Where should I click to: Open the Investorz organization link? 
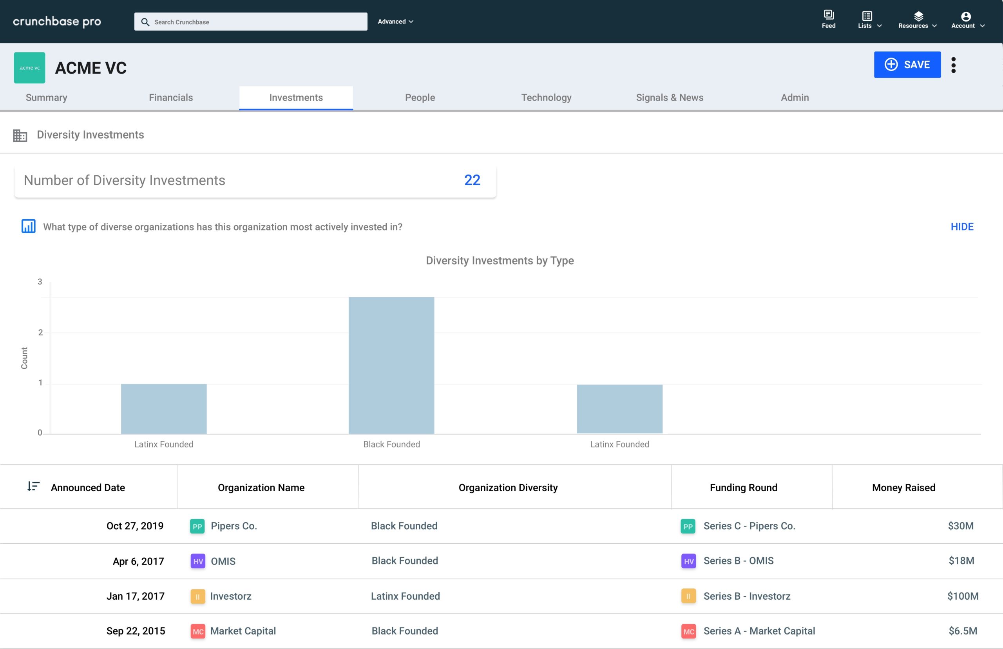coord(231,596)
